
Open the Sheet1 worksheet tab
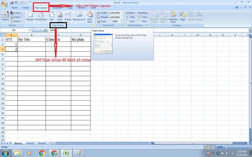click(18, 143)
